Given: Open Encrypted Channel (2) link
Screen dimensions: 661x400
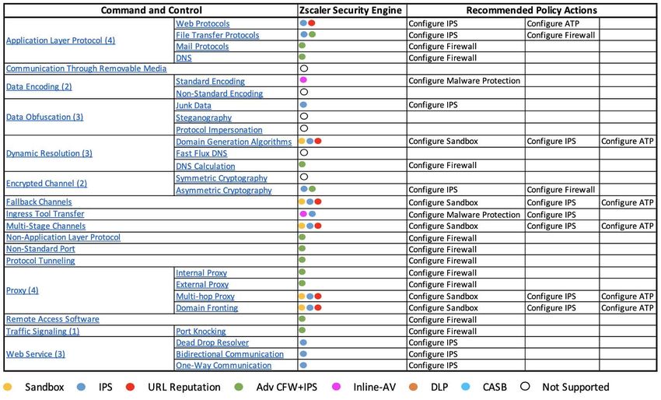Looking at the screenshot, I should pyautogui.click(x=47, y=184).
